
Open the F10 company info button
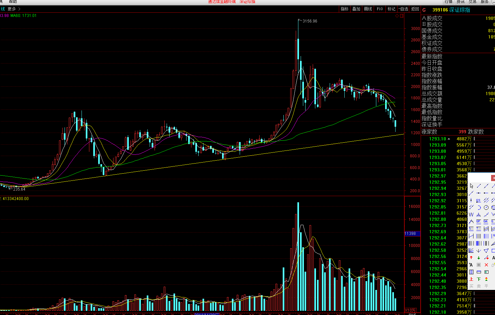(x=380, y=9)
